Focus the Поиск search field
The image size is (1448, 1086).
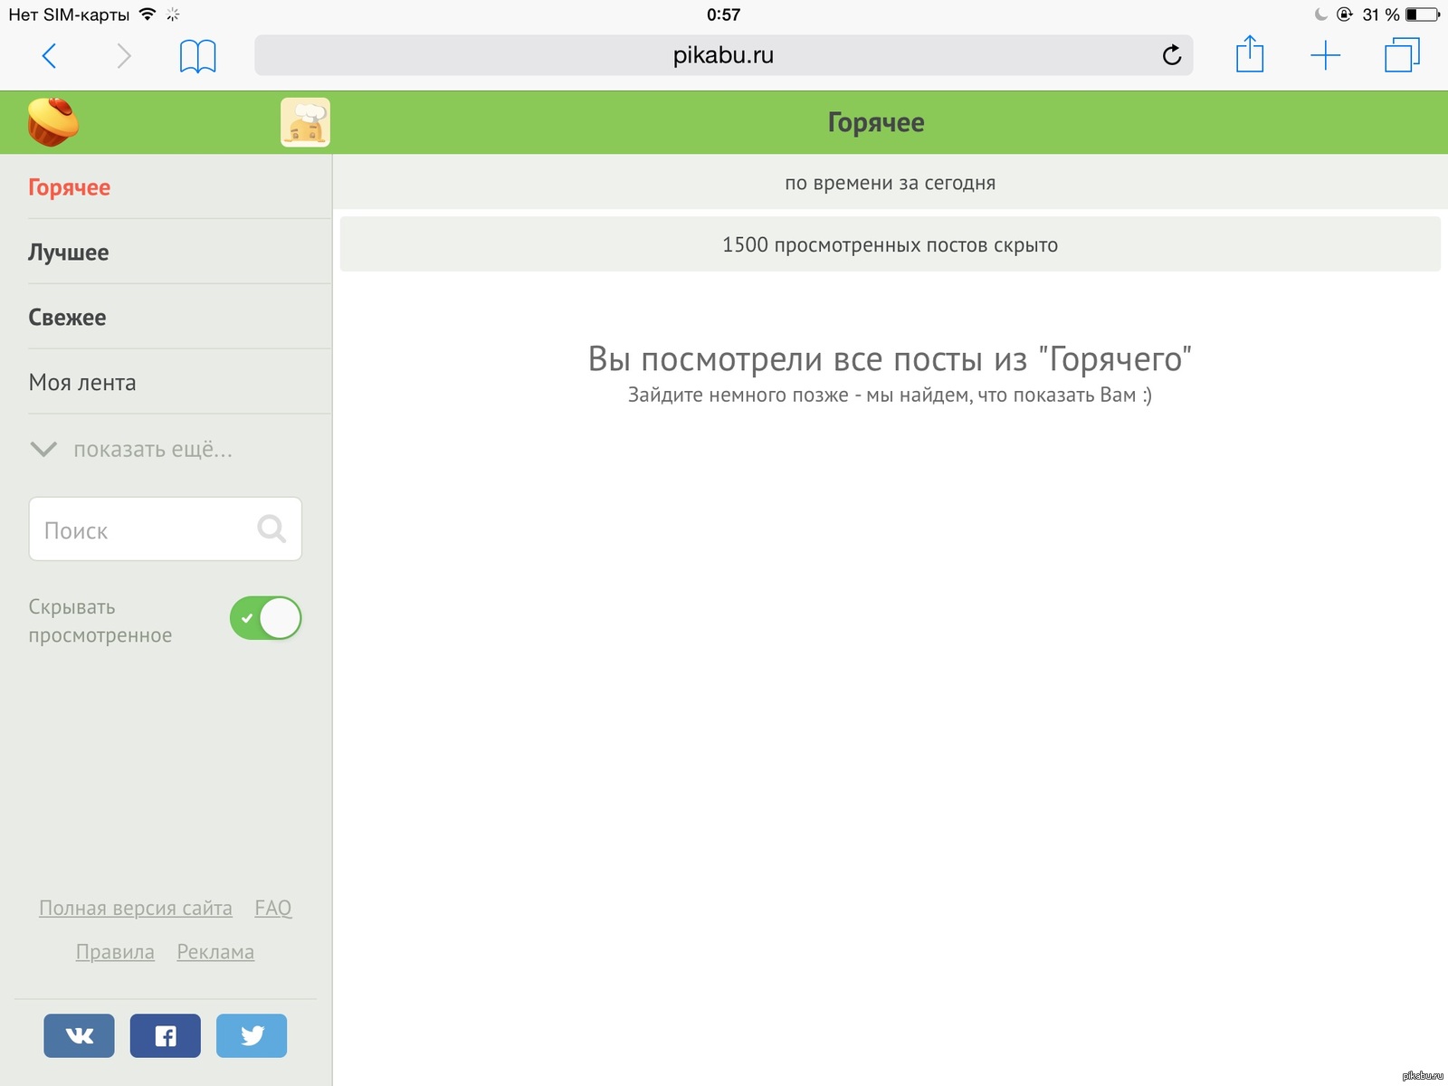(166, 529)
